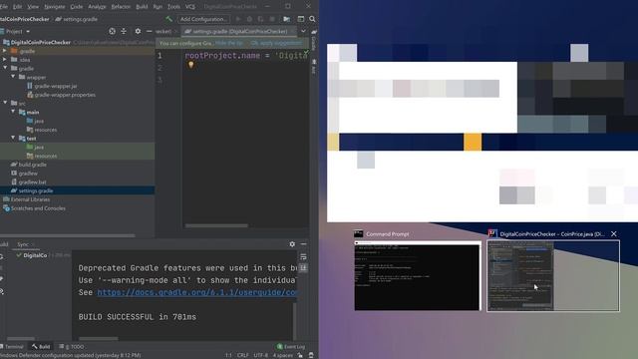Collapse the wrapper folder arrow
Image resolution: width=638 pixels, height=359 pixels.
13,77
